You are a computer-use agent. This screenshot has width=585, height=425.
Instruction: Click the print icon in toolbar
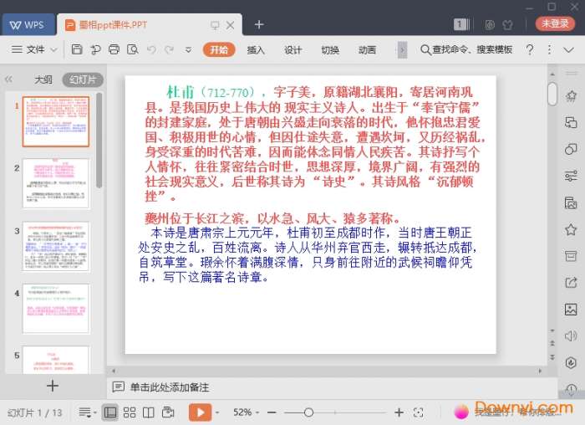click(x=114, y=50)
